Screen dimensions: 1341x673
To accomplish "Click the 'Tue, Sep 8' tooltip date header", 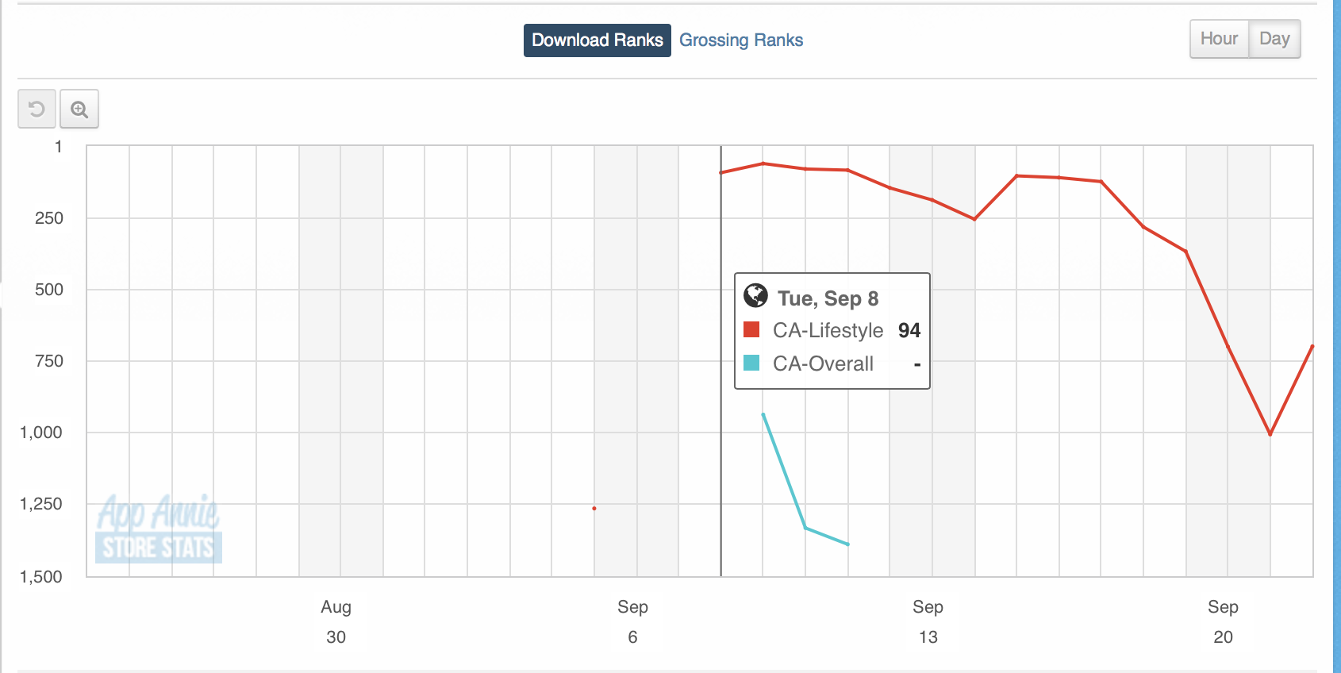I will [x=828, y=298].
